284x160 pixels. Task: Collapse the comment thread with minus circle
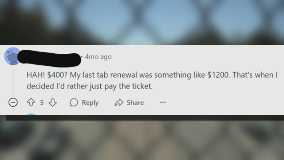[x=13, y=102]
